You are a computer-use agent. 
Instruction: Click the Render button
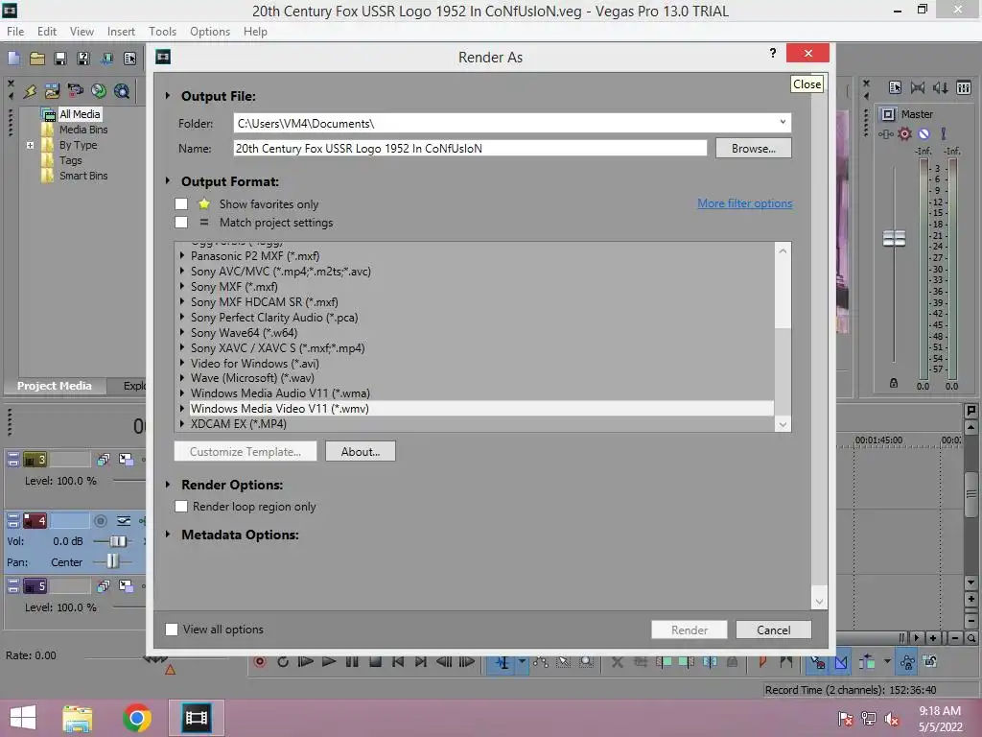(689, 630)
